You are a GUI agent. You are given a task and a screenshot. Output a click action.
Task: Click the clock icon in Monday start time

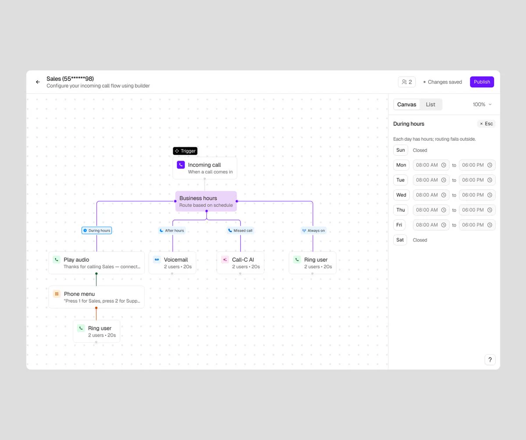tap(444, 165)
